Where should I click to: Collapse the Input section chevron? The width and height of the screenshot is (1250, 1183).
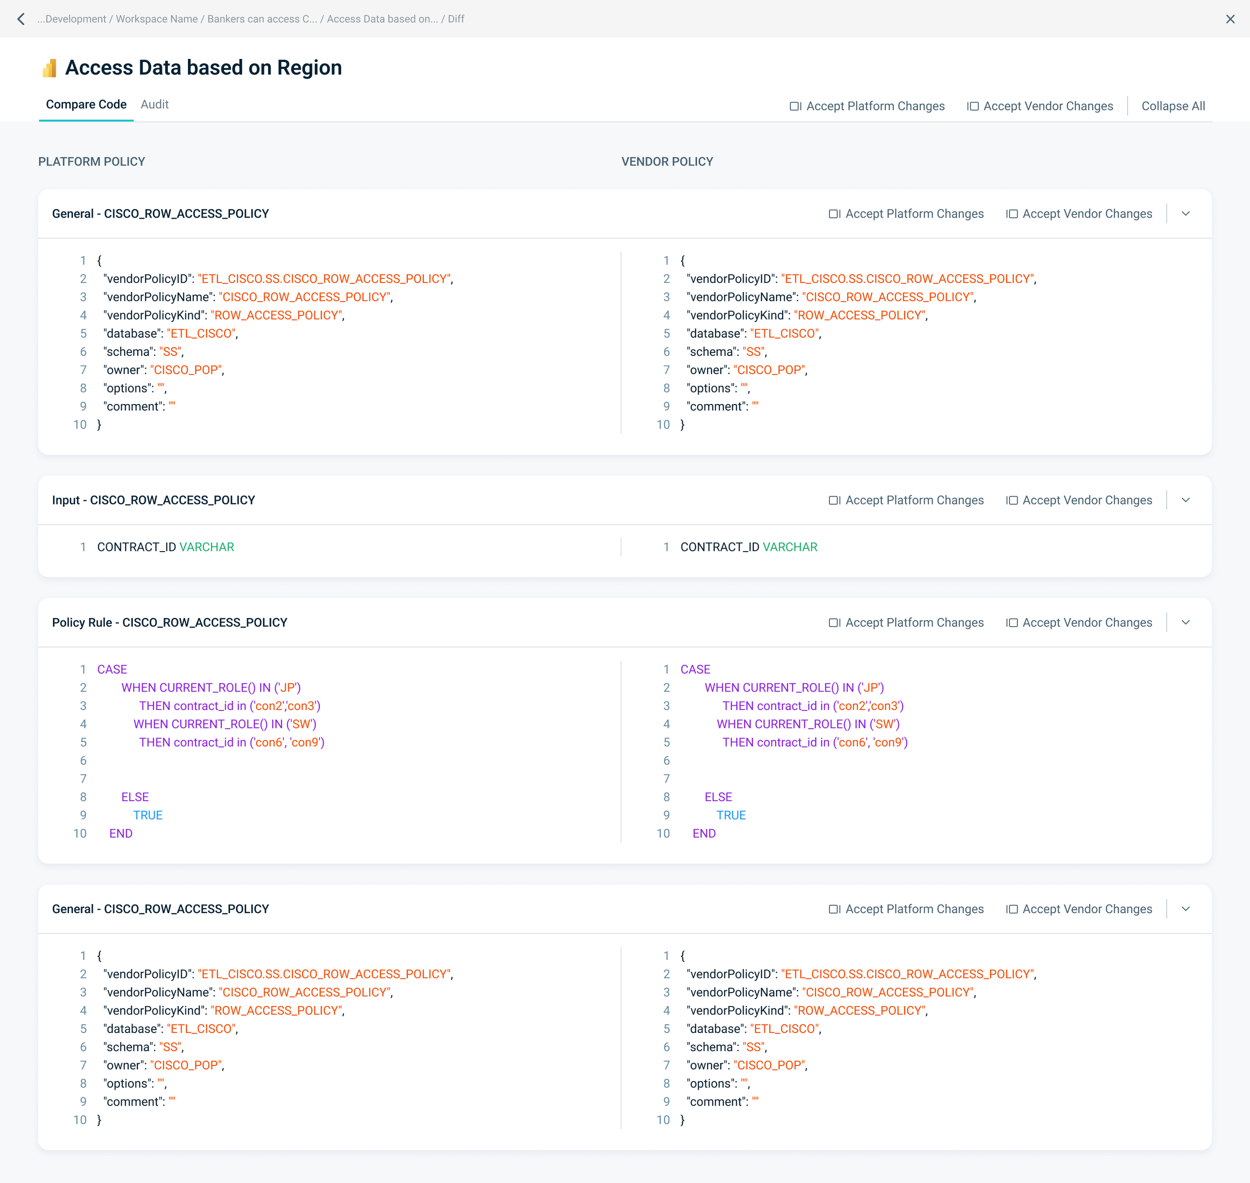tap(1185, 500)
